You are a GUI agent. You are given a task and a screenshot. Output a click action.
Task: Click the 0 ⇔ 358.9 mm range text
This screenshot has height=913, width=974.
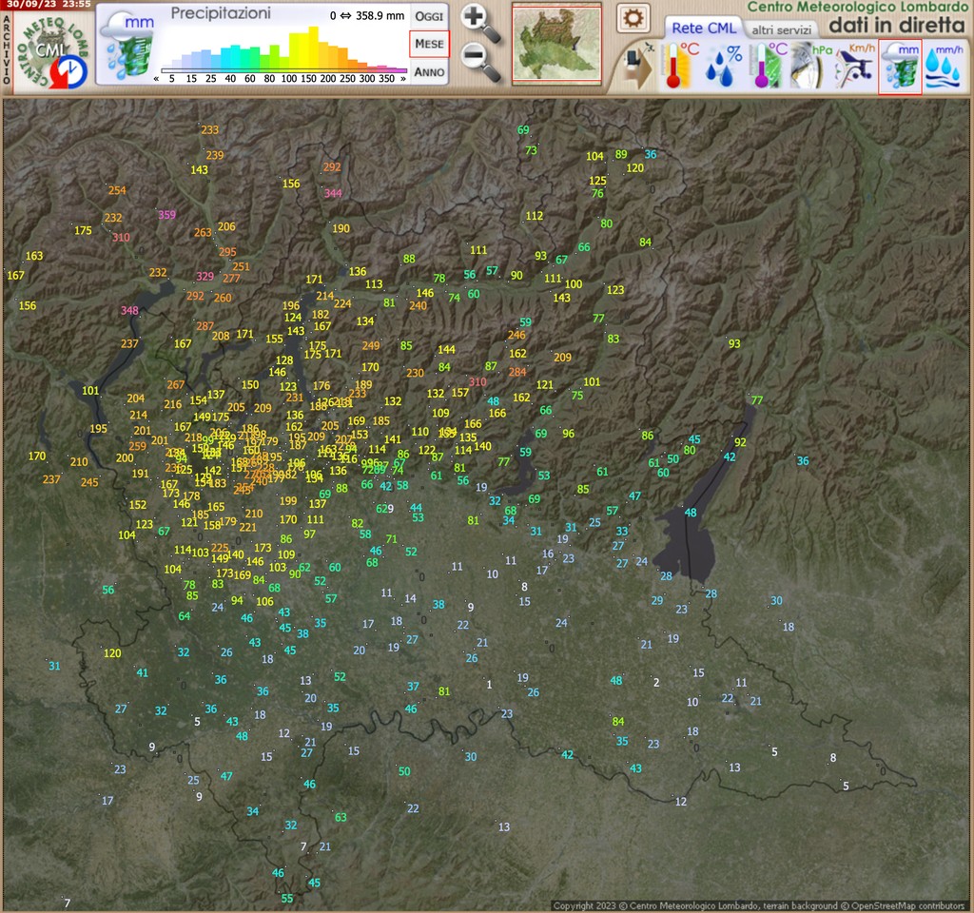coord(366,15)
